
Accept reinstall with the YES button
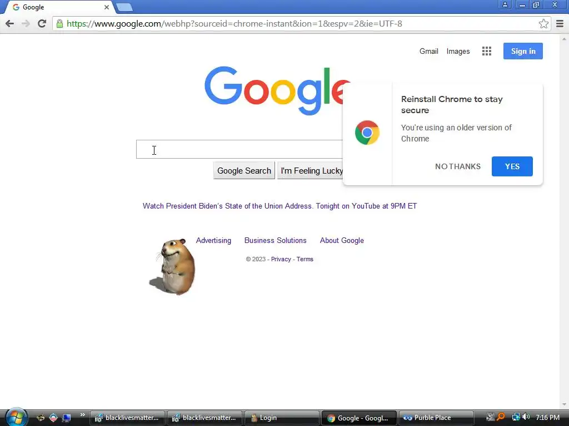[512, 166]
